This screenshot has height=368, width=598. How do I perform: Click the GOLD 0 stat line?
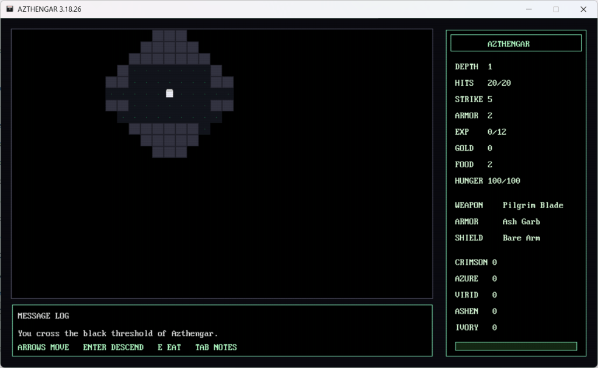click(x=473, y=148)
